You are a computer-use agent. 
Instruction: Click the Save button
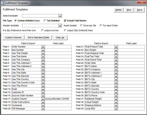click(140, 10)
